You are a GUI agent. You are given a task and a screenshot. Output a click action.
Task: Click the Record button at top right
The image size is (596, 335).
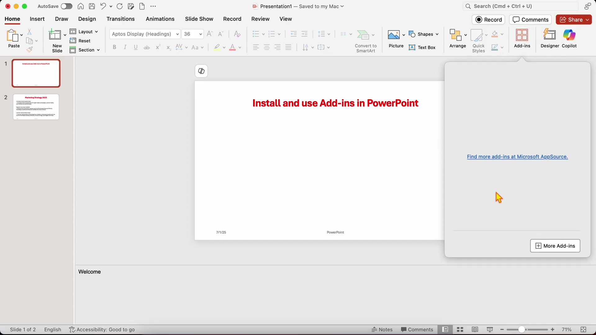tap(489, 20)
